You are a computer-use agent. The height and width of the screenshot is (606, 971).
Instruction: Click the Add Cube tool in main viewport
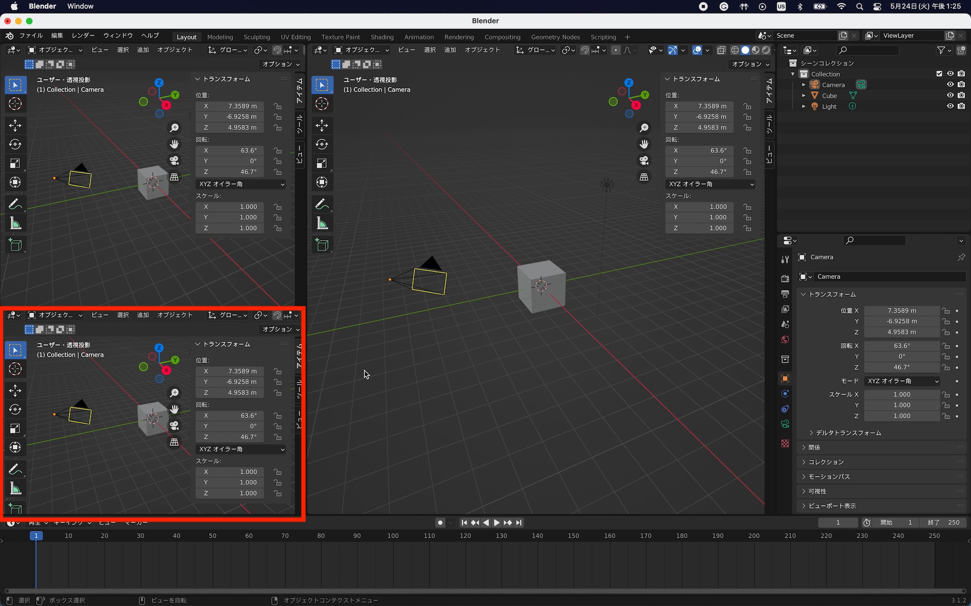pyautogui.click(x=322, y=245)
